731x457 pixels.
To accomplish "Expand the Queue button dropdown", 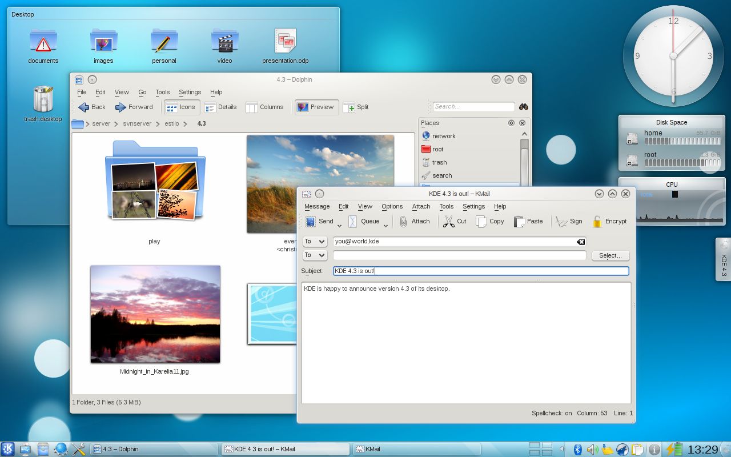I will (x=385, y=225).
